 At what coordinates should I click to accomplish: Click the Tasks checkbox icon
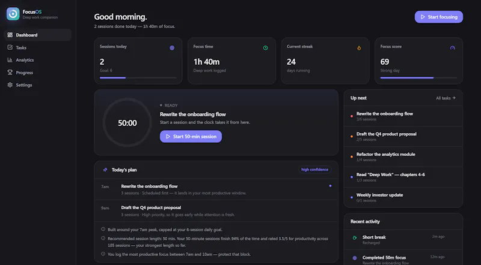point(10,47)
